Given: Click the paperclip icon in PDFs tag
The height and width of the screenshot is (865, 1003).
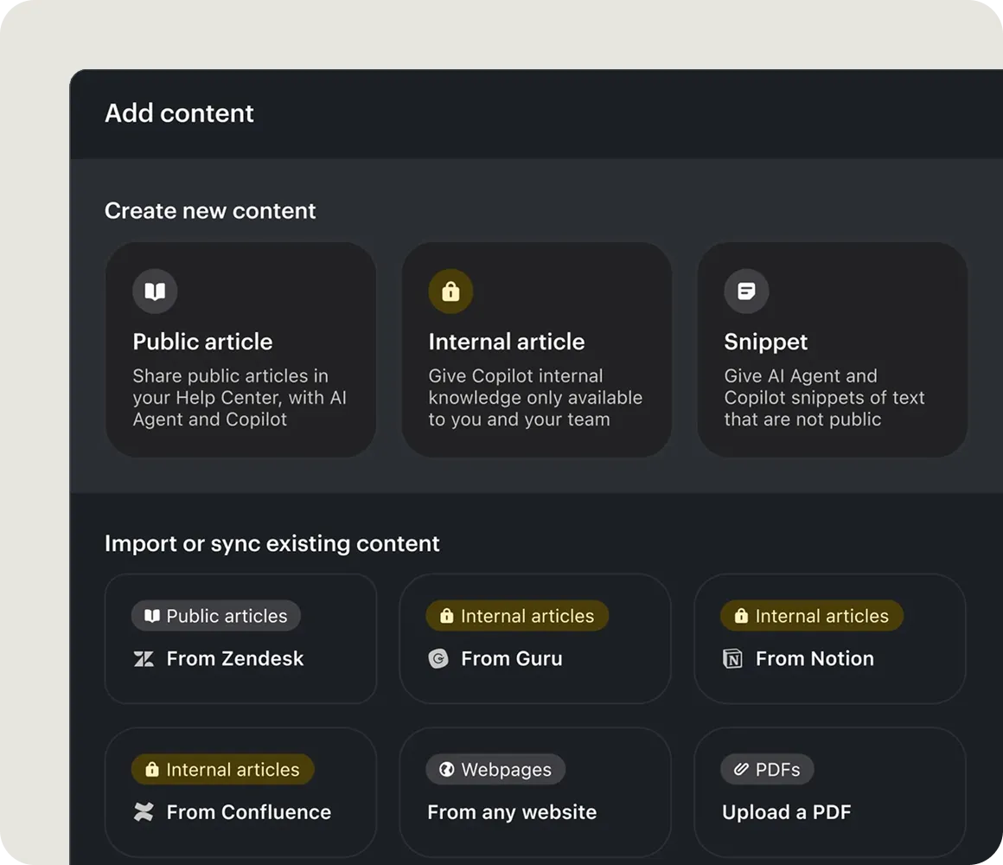Looking at the screenshot, I should (741, 770).
